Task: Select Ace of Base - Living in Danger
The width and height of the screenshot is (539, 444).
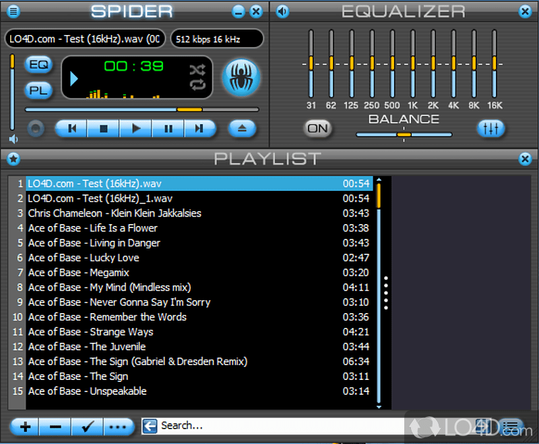Action: pyautogui.click(x=199, y=243)
